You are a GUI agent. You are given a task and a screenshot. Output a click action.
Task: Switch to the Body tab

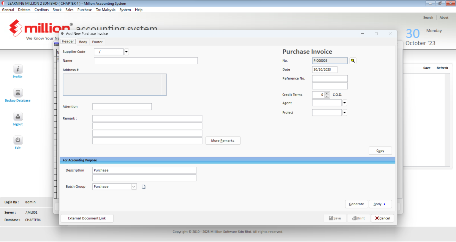(x=83, y=42)
